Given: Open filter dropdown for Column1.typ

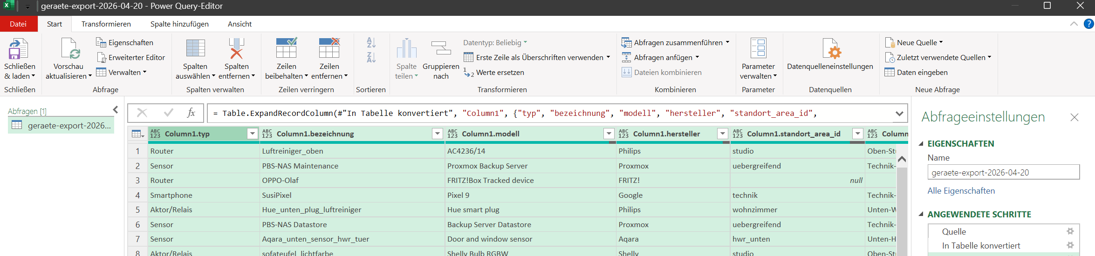Looking at the screenshot, I should (x=252, y=134).
